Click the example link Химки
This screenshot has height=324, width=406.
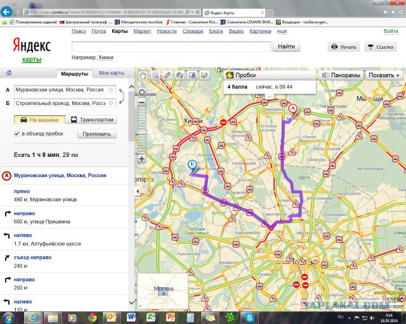point(106,58)
